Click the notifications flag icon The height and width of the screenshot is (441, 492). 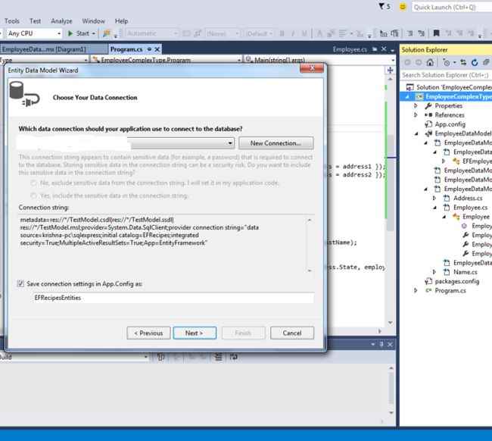coord(381,6)
